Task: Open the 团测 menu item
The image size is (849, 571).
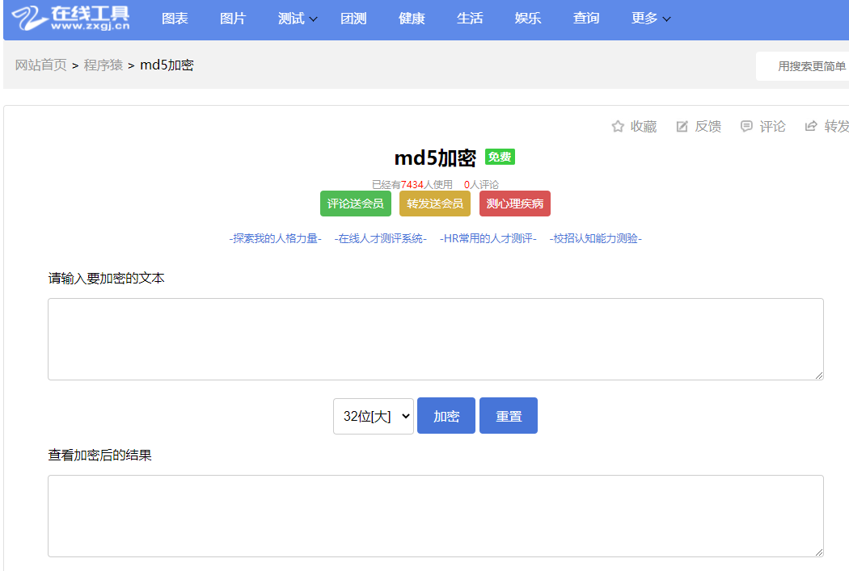Action: [x=353, y=19]
